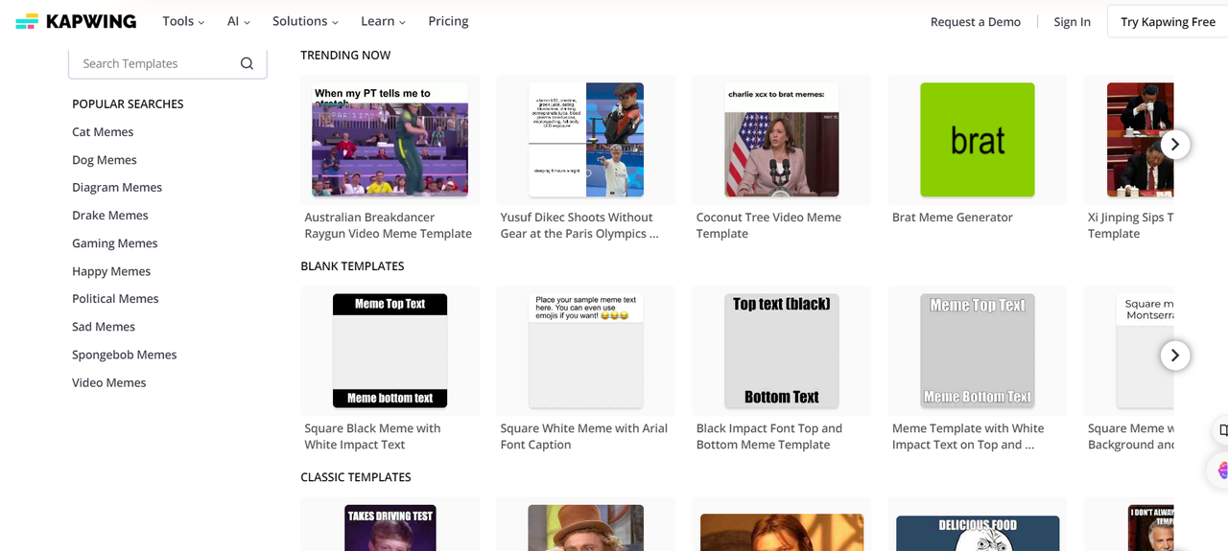This screenshot has height=551, width=1228.
Task: Click the Kapwing logo
Action: 76,21
